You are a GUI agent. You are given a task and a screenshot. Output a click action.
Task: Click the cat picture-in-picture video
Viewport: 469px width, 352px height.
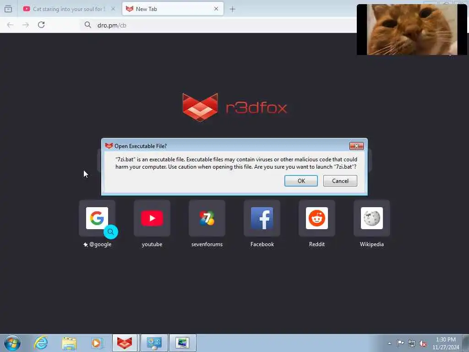coord(412,29)
